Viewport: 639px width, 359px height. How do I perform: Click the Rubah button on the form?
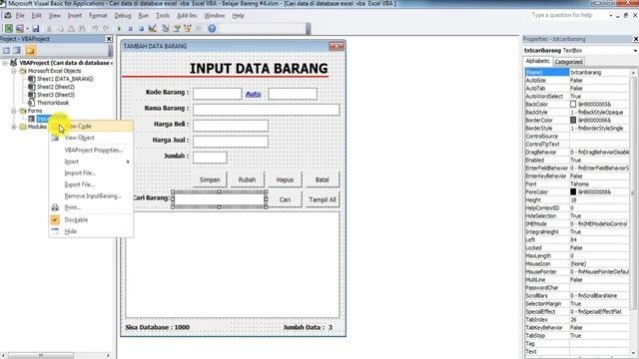point(247,179)
